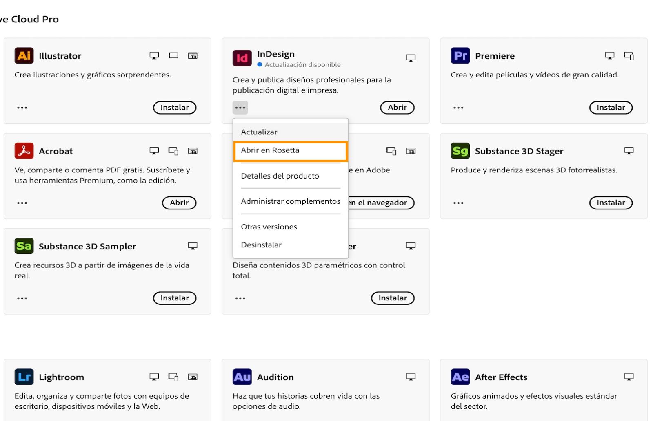This screenshot has width=653, height=421.
Task: Open the three-dot menu on the Premiere card
Action: coord(458,108)
